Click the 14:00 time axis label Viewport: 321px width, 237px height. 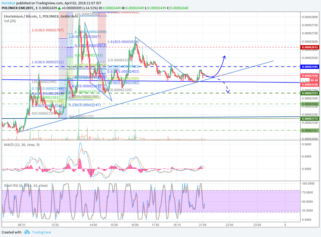click(x=93, y=225)
